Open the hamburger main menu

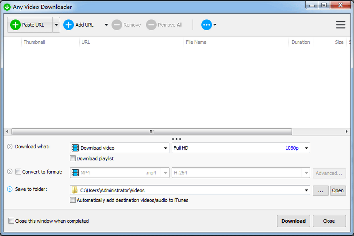341,25
